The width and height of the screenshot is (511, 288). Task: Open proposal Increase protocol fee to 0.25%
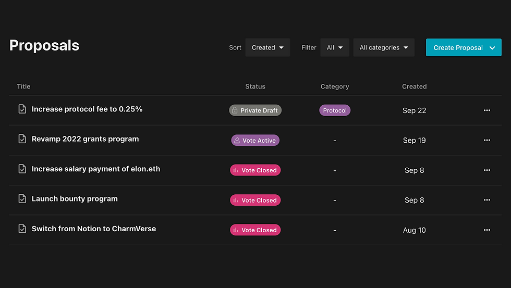coord(87,109)
